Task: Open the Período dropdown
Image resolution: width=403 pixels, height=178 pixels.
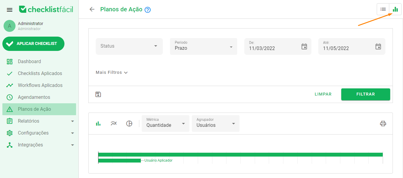Action: click(x=203, y=46)
